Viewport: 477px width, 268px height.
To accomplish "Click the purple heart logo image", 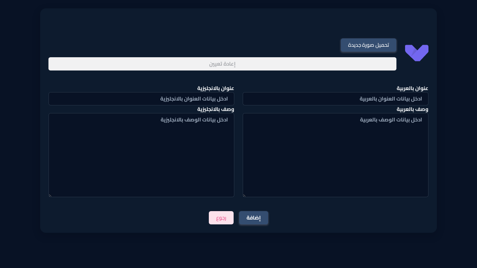I will click(417, 53).
